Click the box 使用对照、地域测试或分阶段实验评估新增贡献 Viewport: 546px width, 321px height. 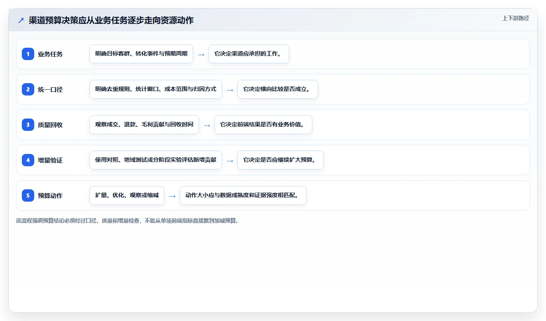pos(156,160)
